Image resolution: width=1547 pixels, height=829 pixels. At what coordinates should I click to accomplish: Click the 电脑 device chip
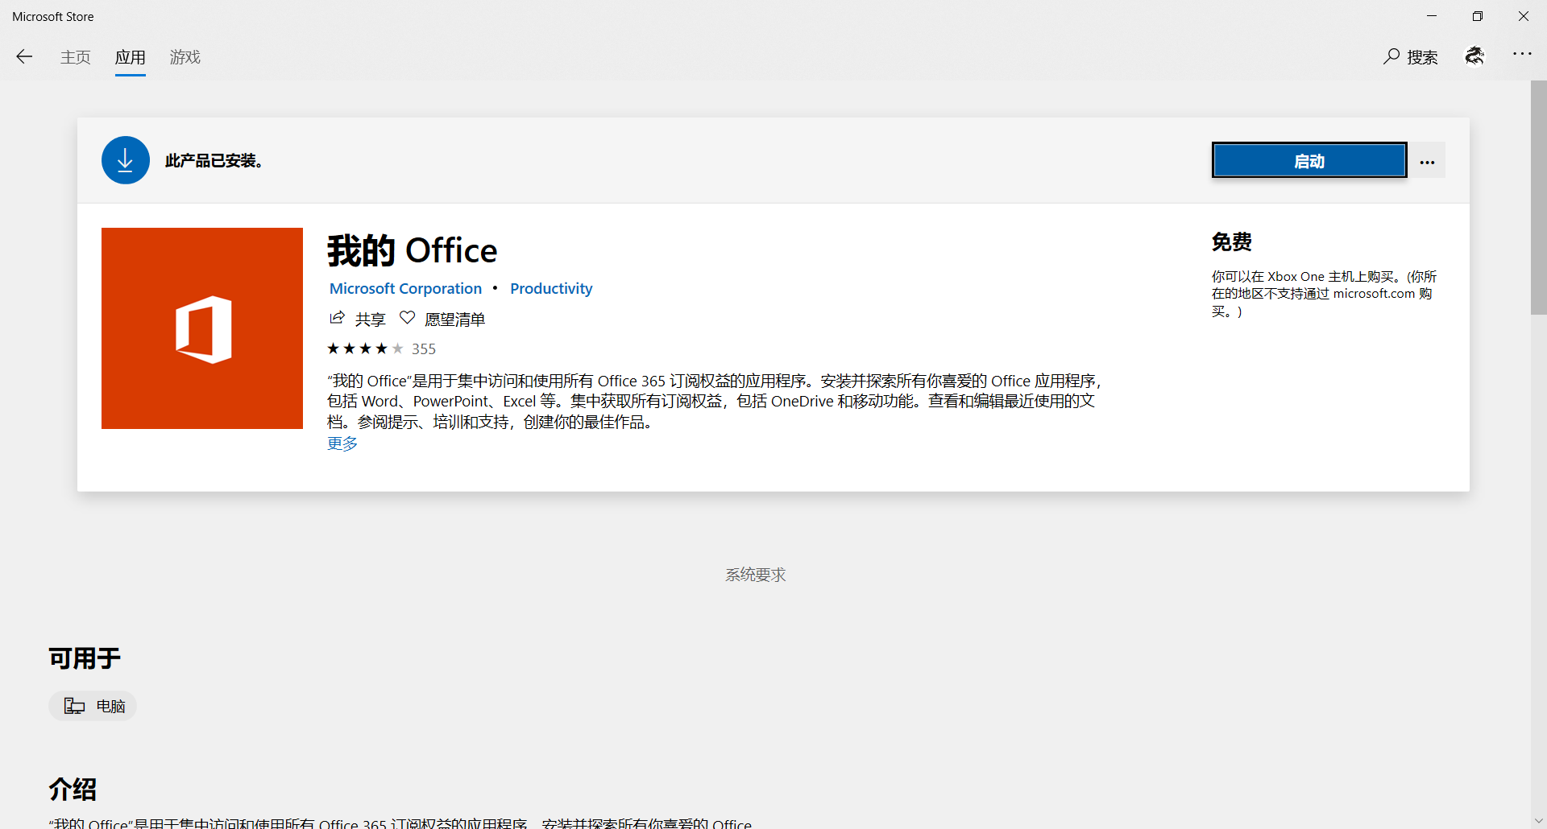coord(93,706)
